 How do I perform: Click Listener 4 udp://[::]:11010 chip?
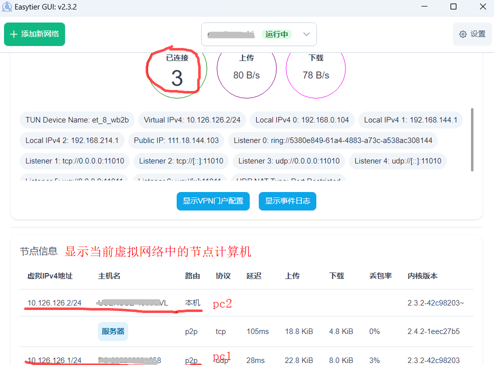(398, 161)
